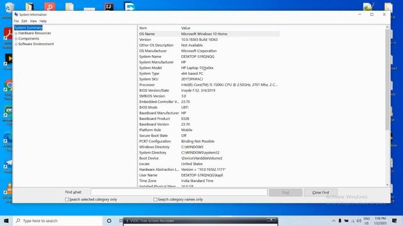This screenshot has width=403, height=226.
Task: Switch to VSDC Free Screen Recorder window
Action: point(200,221)
